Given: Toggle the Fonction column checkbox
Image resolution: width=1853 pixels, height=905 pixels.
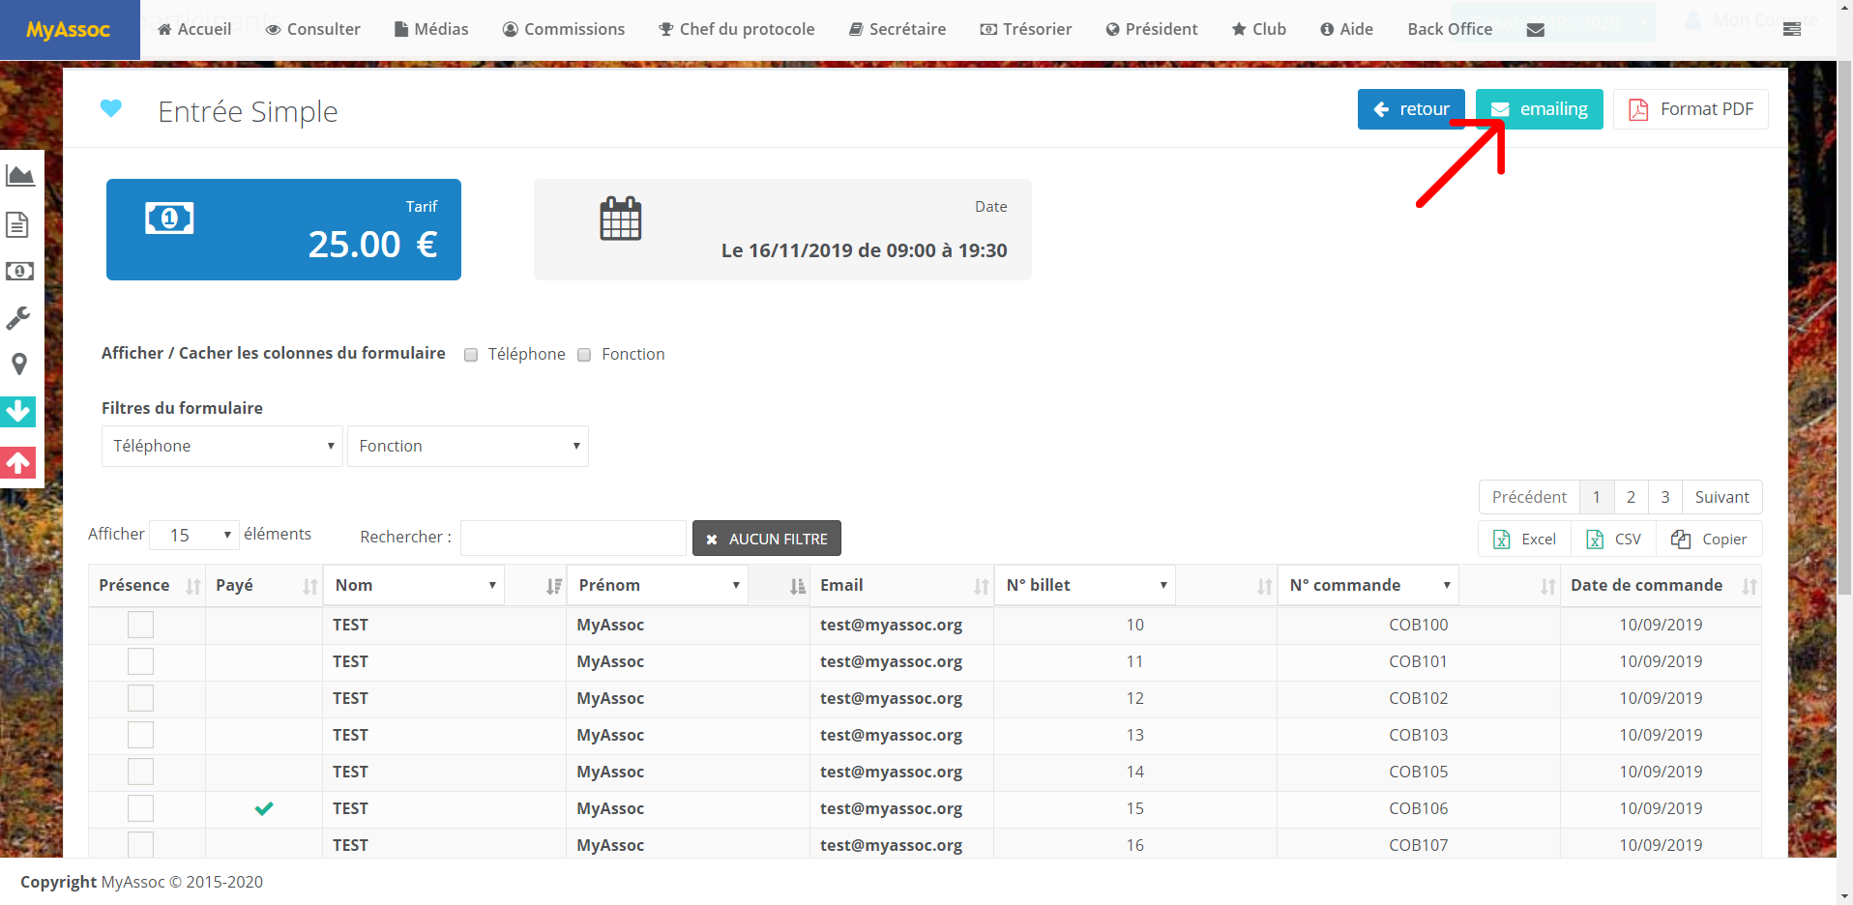Looking at the screenshot, I should point(584,355).
